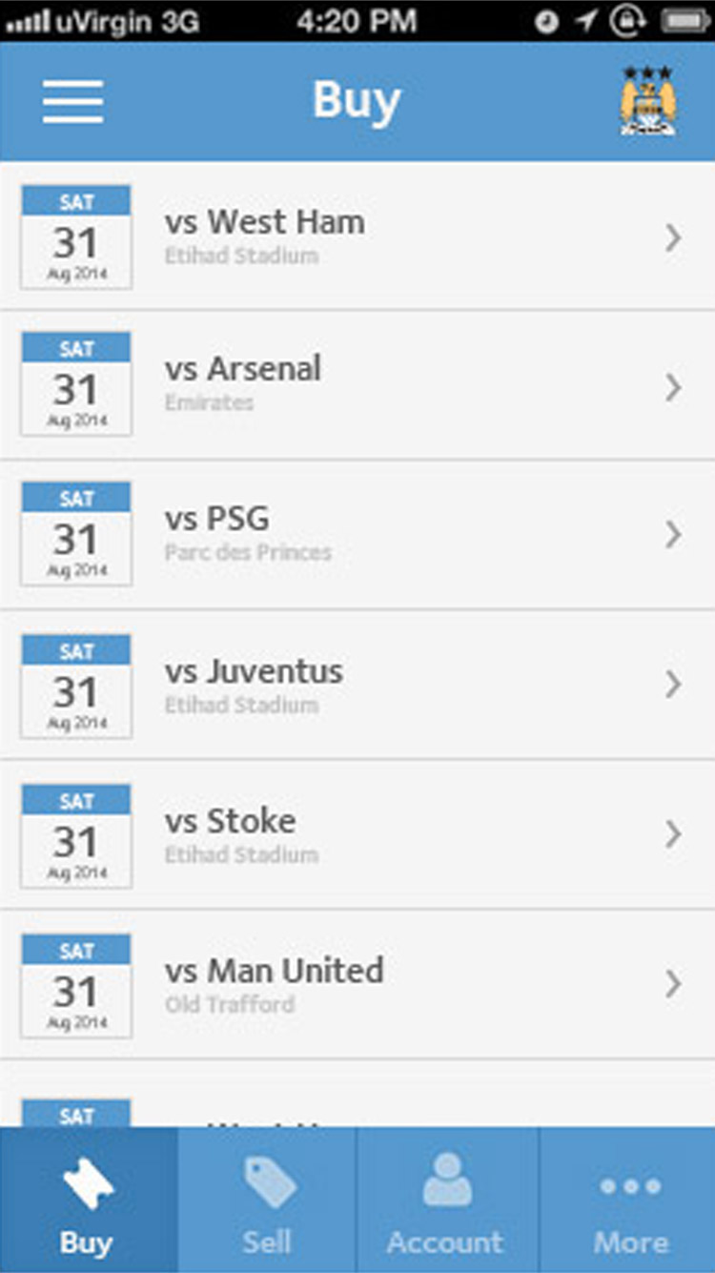The width and height of the screenshot is (715, 1273).
Task: Open the vs Juventus chevron arrow
Action: [x=673, y=684]
